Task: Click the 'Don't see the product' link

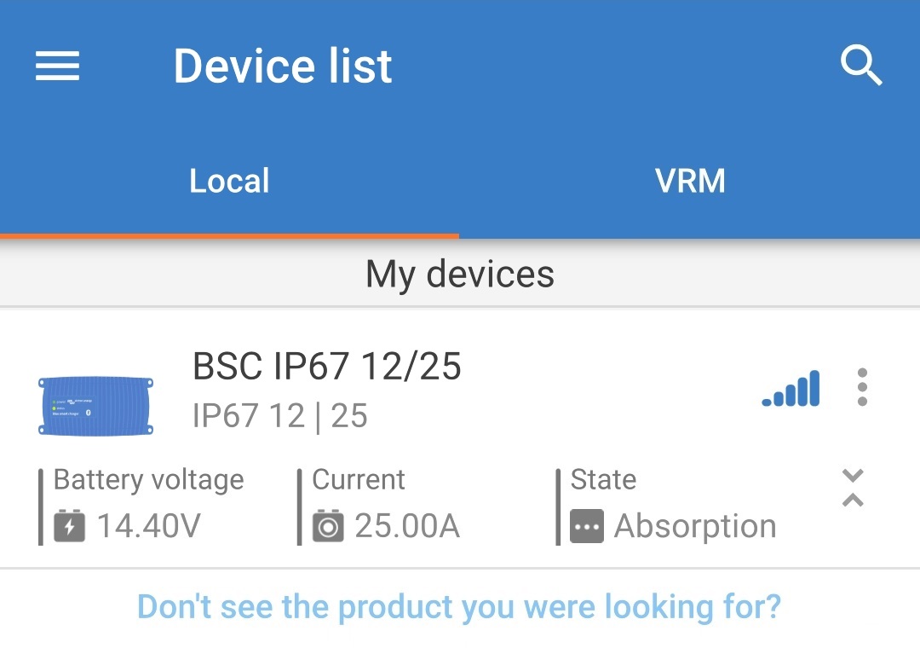Action: coord(460,605)
